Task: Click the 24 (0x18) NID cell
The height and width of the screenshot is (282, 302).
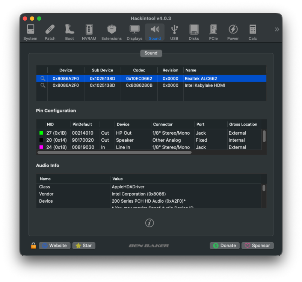Action: [x=56, y=147]
